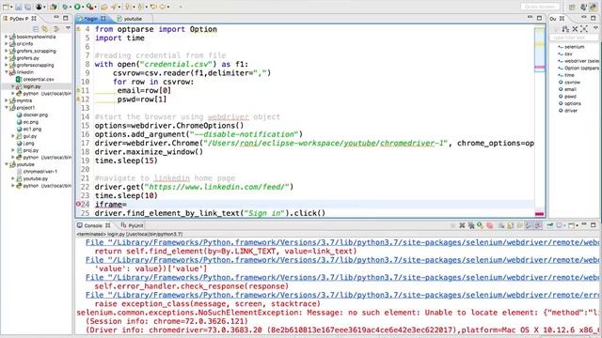Click the text on line 24 reading iframe=
This screenshot has width=602, height=338.
coord(111,205)
